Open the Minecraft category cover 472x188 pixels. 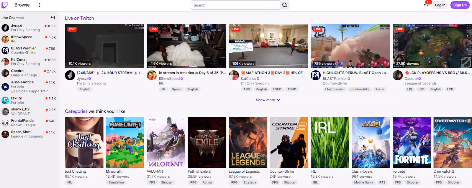[x=125, y=142]
